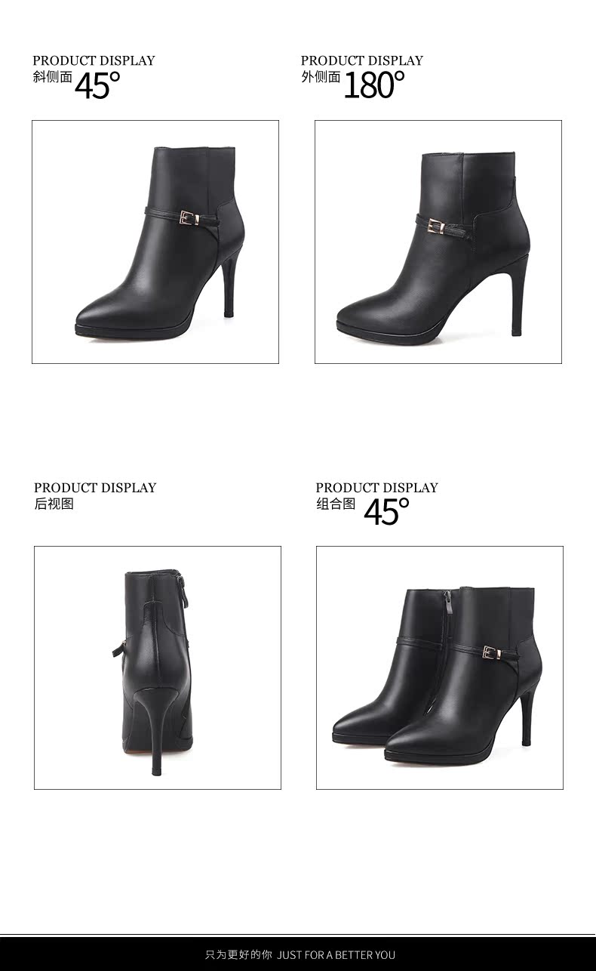This screenshot has height=971, width=596.
Task: Click the combined pair of boots photo
Action: pyautogui.click(x=440, y=668)
